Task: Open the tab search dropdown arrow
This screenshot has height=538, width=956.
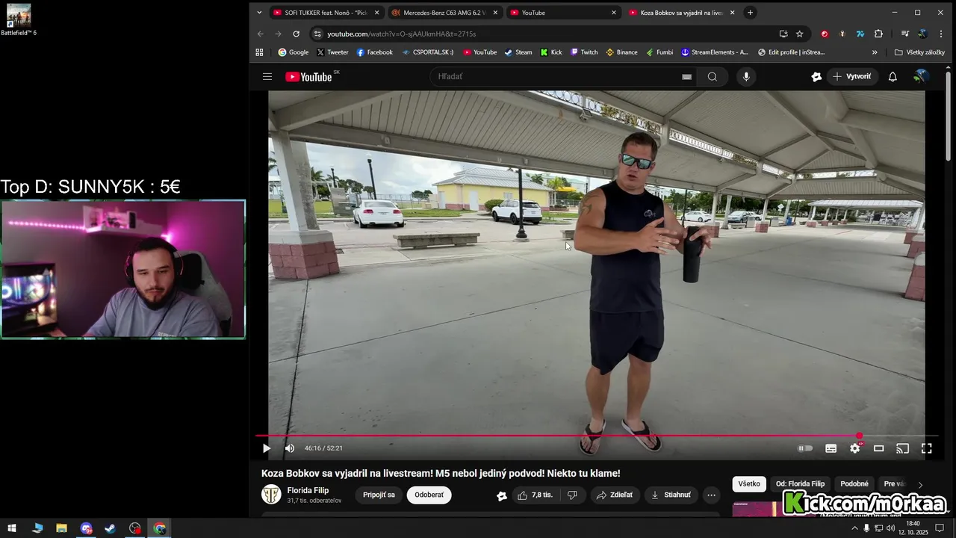Action: [x=259, y=12]
